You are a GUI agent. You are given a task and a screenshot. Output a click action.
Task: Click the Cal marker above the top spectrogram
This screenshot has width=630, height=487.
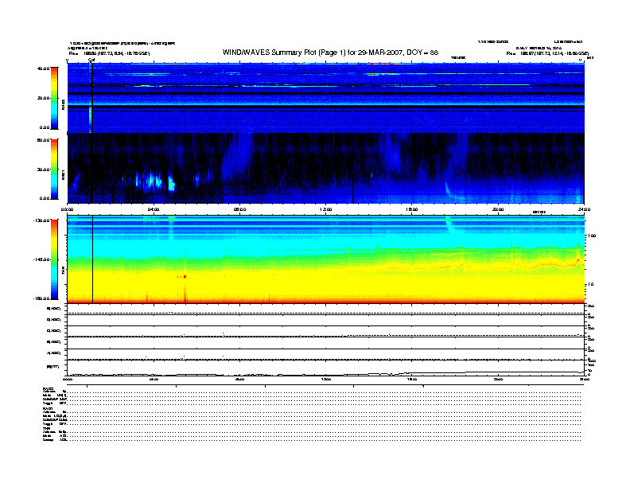pos(91,60)
